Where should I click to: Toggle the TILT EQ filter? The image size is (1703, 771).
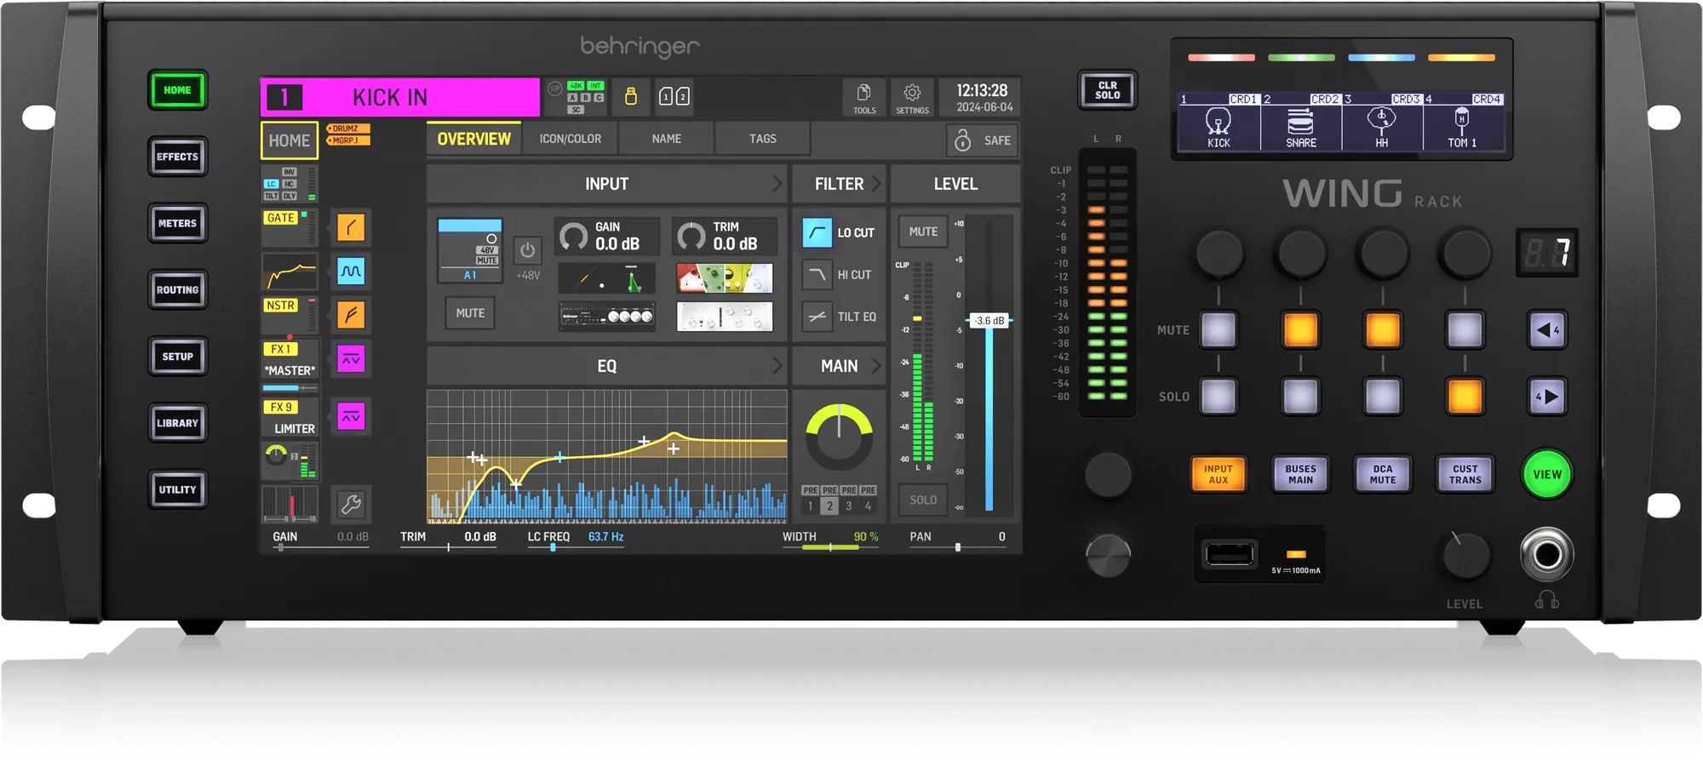click(x=817, y=317)
